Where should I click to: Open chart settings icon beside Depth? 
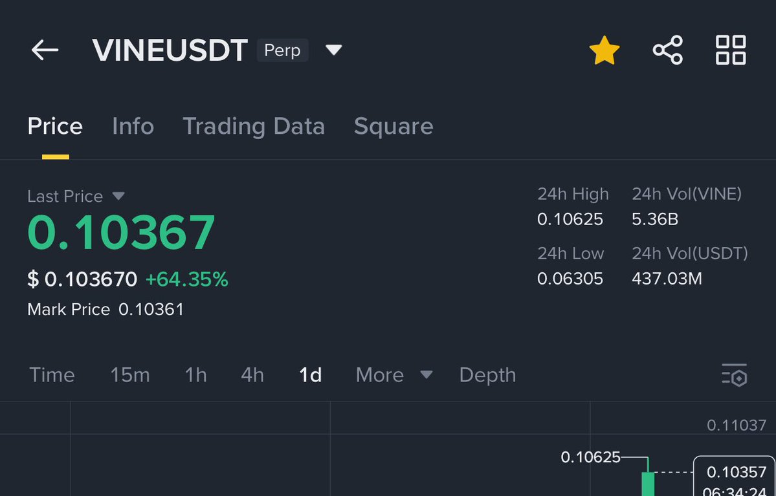[735, 375]
